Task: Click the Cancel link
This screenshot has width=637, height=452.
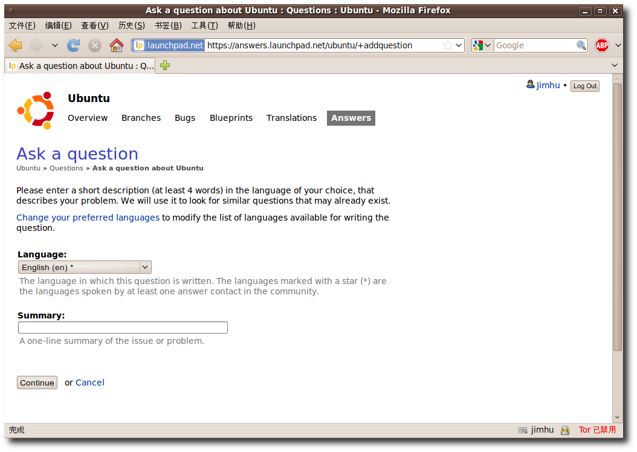Action: [90, 383]
